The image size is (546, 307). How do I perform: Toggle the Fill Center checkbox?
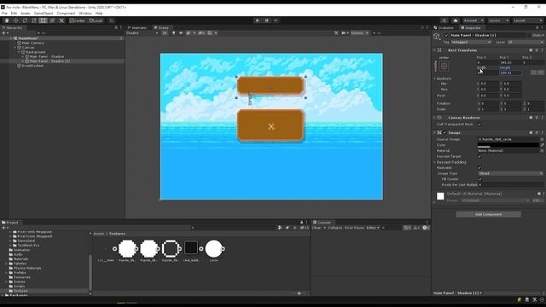(x=480, y=179)
